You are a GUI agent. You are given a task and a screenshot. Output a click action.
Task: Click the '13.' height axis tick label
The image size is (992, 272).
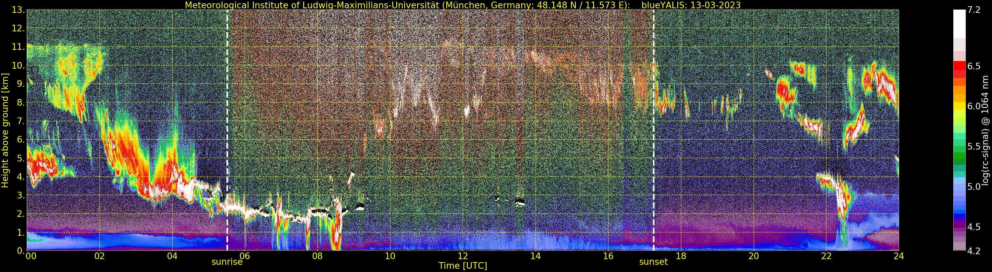click(19, 10)
